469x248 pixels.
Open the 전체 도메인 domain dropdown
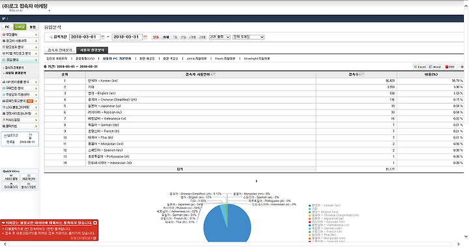coord(249,37)
